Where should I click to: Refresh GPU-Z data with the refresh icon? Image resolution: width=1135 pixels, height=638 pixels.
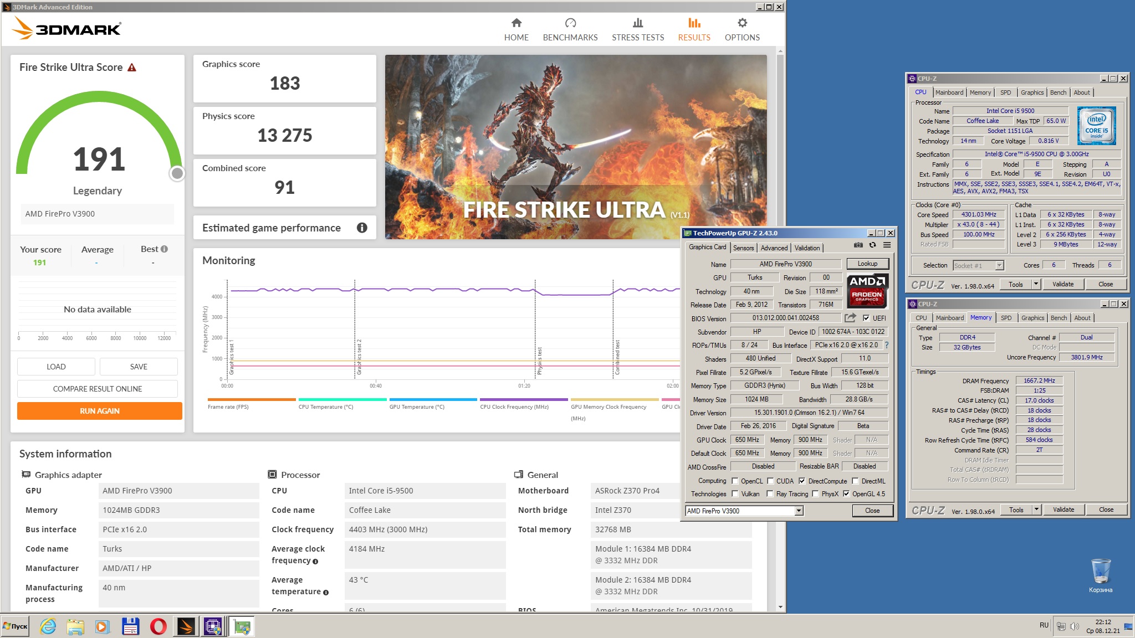pyautogui.click(x=872, y=245)
